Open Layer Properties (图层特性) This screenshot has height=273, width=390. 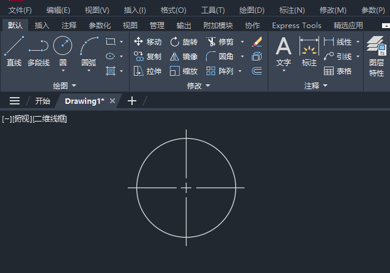(x=377, y=57)
